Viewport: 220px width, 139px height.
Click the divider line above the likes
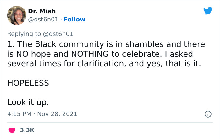pos(110,122)
